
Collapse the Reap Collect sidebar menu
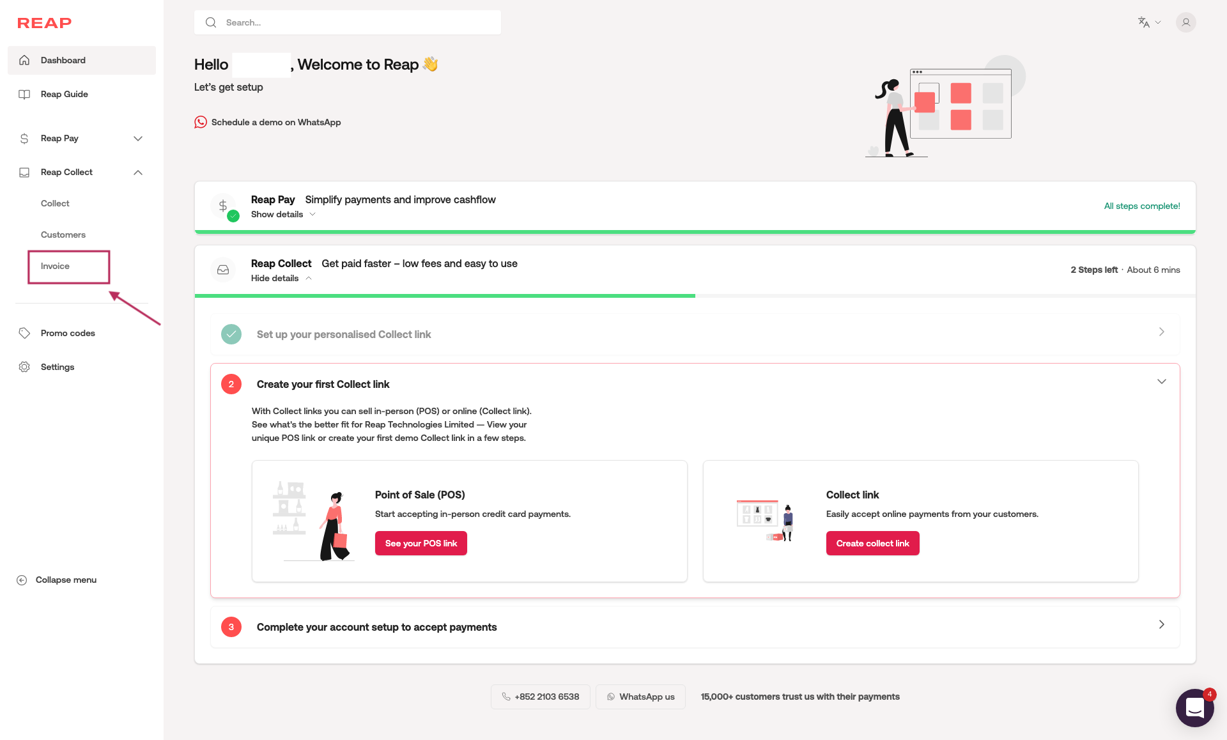[138, 173]
